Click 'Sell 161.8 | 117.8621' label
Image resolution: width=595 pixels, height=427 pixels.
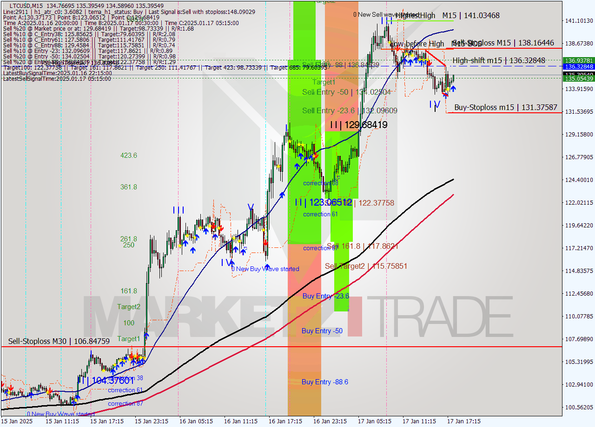click(363, 246)
